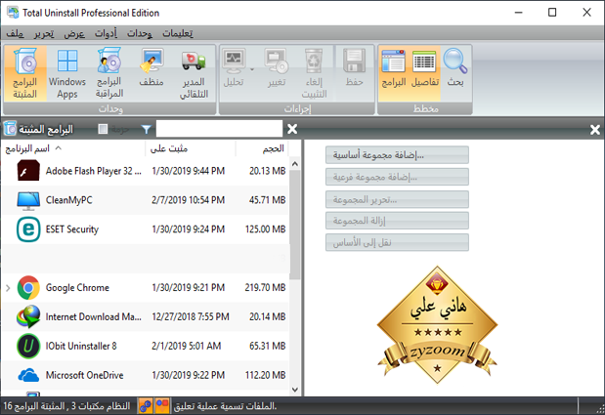Click the Search magnifier icon (بحث)
Viewport: 605px width, 415px height.
pos(455,67)
